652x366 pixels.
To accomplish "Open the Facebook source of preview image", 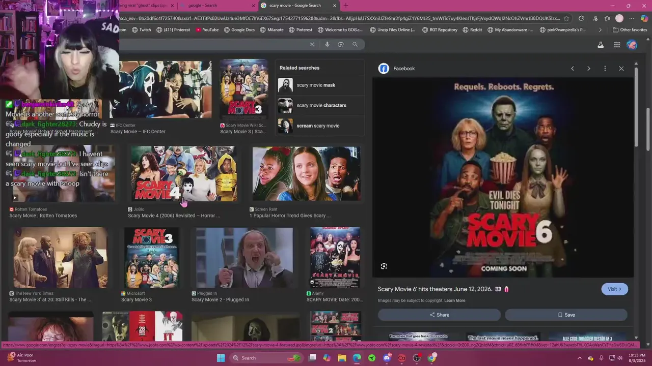I will tap(397, 68).
